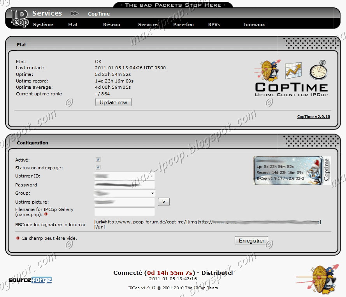Viewport: 346px width, 297px height.
Task: Open the Réseau menu
Action: (112, 25)
